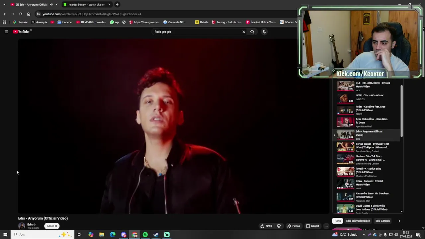The width and height of the screenshot is (425, 239).
Task: Mute the Edis tab via speaker icon
Action: [x=51, y=5]
